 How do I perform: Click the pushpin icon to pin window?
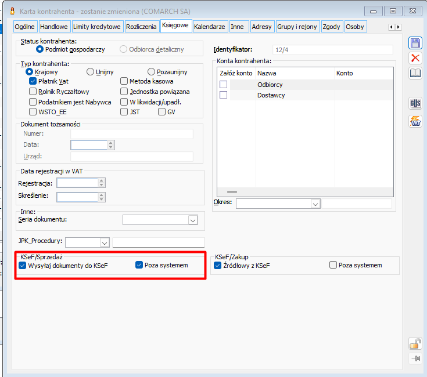(x=415, y=358)
